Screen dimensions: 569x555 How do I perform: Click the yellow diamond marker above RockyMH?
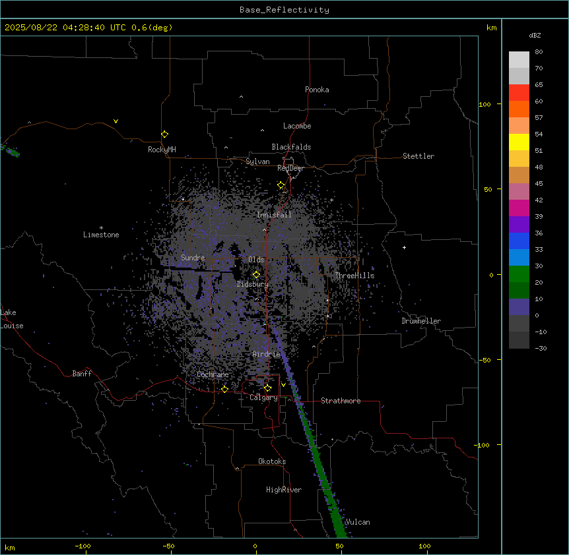tap(164, 134)
